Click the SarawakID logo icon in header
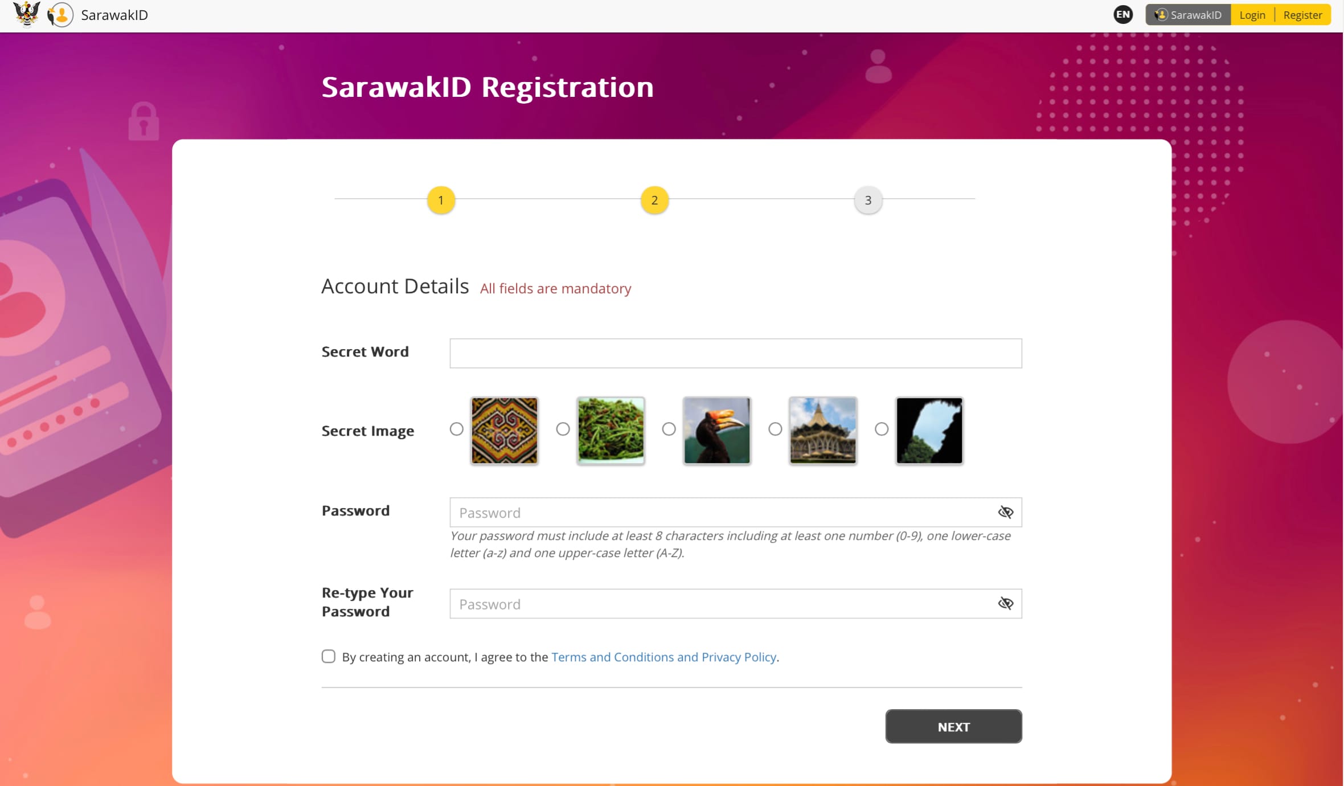The image size is (1344, 786). pos(60,15)
